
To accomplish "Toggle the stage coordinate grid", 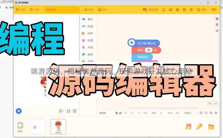I will (75, 111).
